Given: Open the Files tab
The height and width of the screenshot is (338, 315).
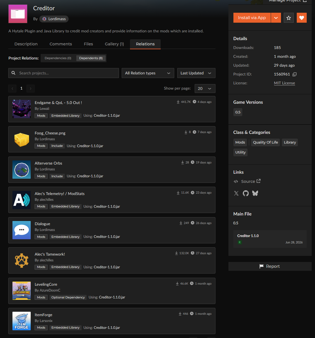Looking at the screenshot, I should (88, 44).
